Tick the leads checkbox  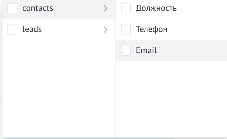pos(12,29)
